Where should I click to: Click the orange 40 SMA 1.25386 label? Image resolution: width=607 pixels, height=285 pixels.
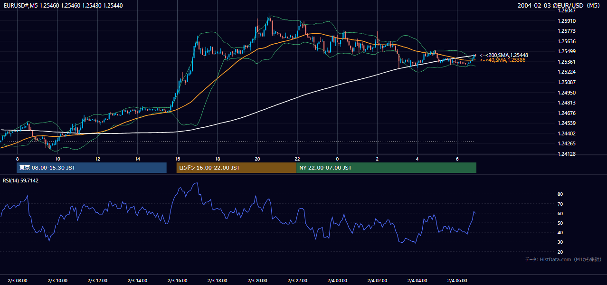[x=502, y=60]
